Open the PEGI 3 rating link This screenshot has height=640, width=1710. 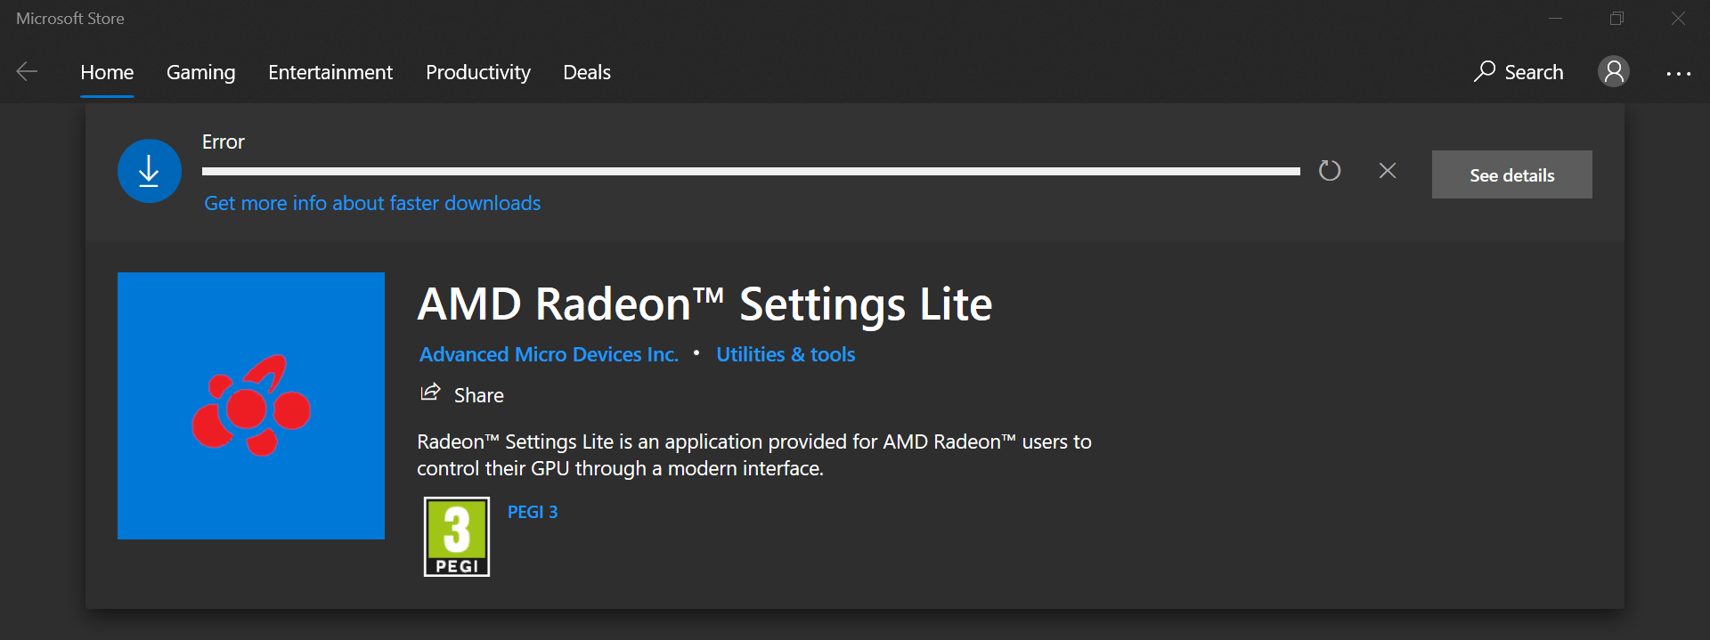[x=533, y=512]
